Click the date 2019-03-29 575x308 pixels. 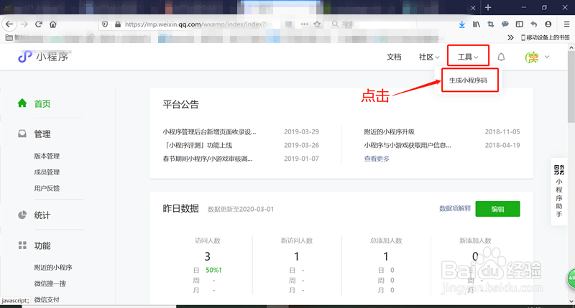(x=301, y=132)
